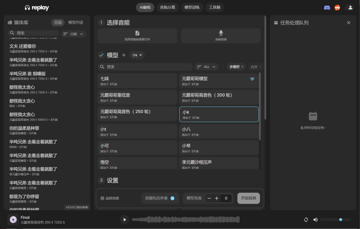Click the Final track disc thumbnail
The height and width of the screenshot is (229, 360).
click(x=13, y=220)
